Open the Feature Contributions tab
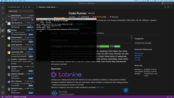The image size is (174, 98). 69,33
